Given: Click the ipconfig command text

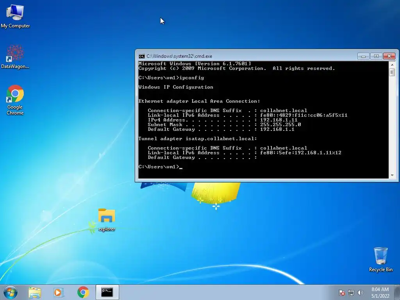Looking at the screenshot, I should 191,78.
